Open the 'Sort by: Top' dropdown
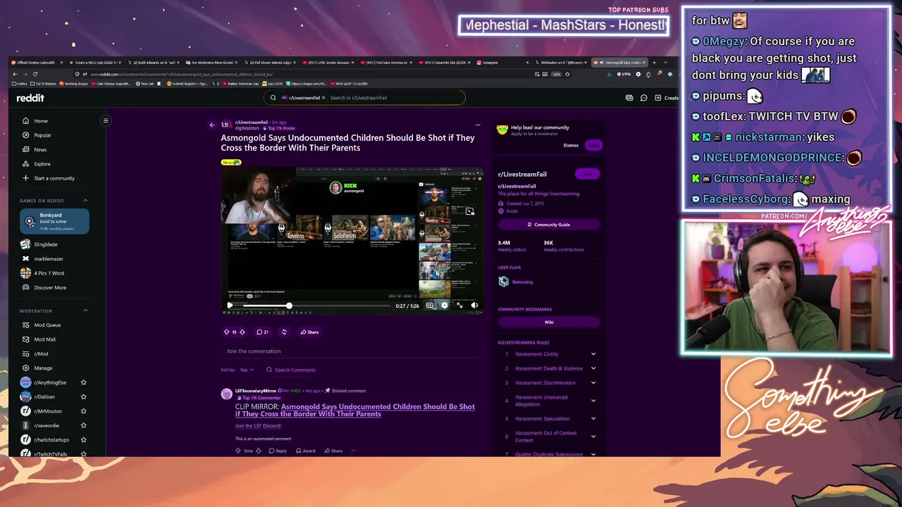This screenshot has width=902, height=507. 247,370
